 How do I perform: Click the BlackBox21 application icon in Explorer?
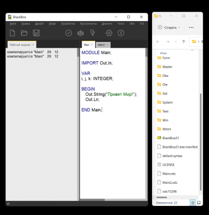point(159,138)
